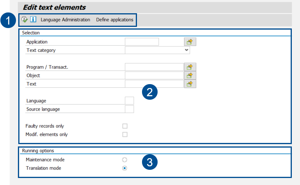Open Language Administration

(x=65, y=19)
